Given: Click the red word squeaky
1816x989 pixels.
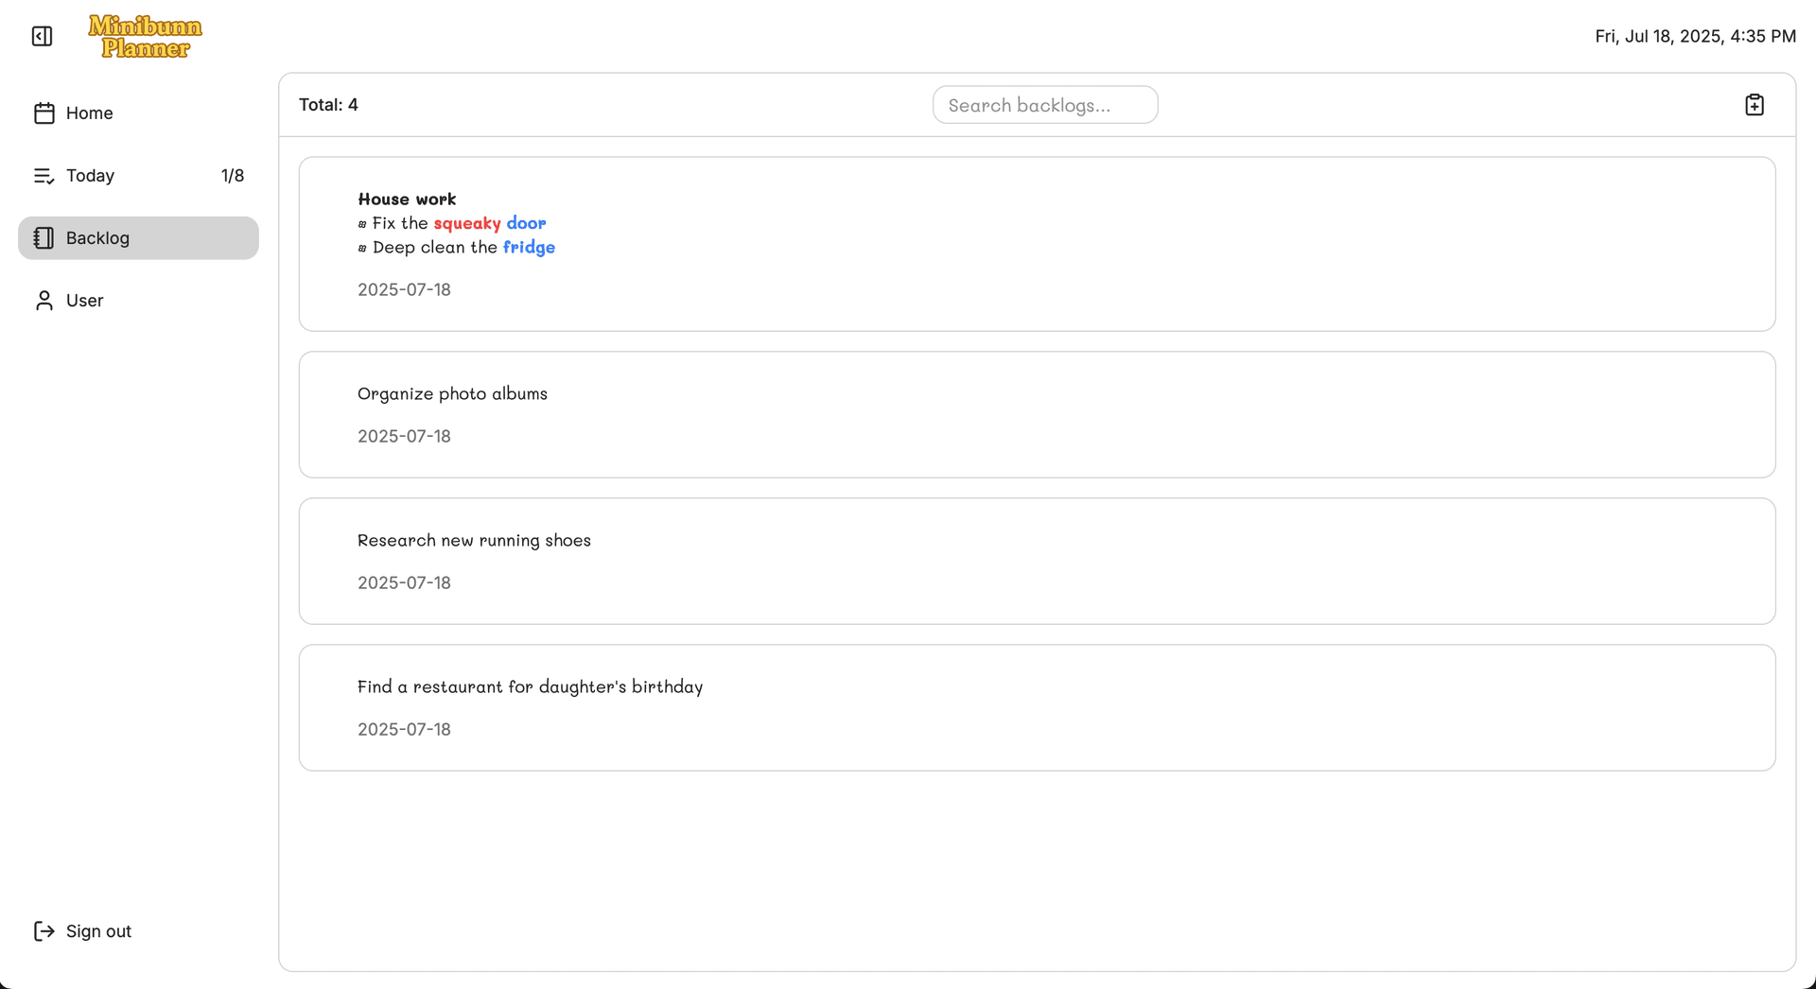Looking at the screenshot, I should tap(467, 223).
